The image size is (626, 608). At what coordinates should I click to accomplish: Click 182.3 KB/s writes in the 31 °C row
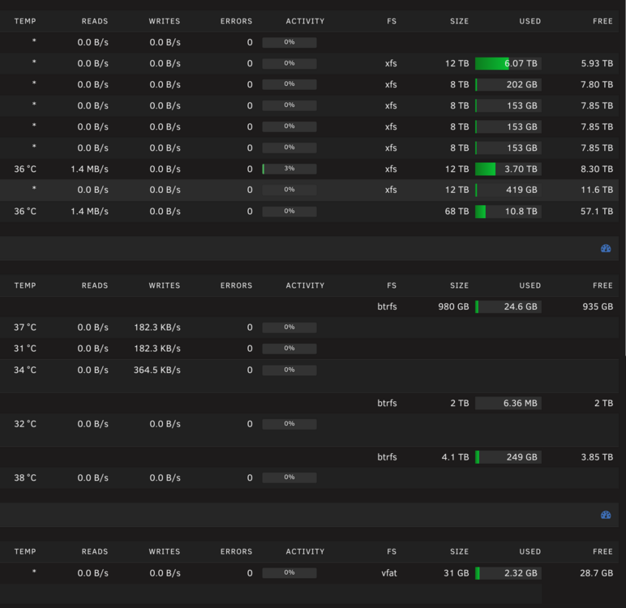156,349
